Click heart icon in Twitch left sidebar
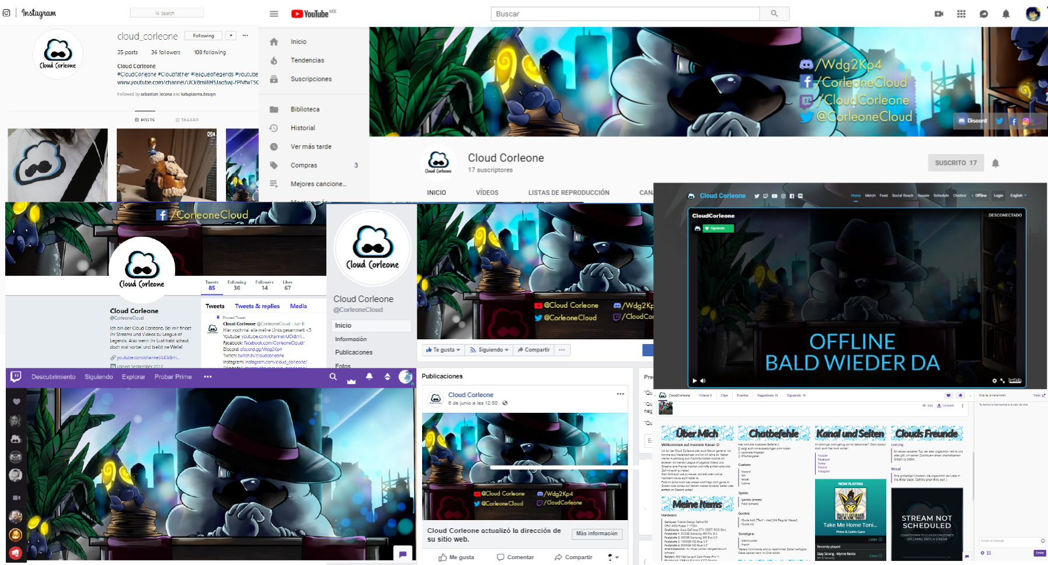This screenshot has width=1048, height=565. click(x=16, y=401)
